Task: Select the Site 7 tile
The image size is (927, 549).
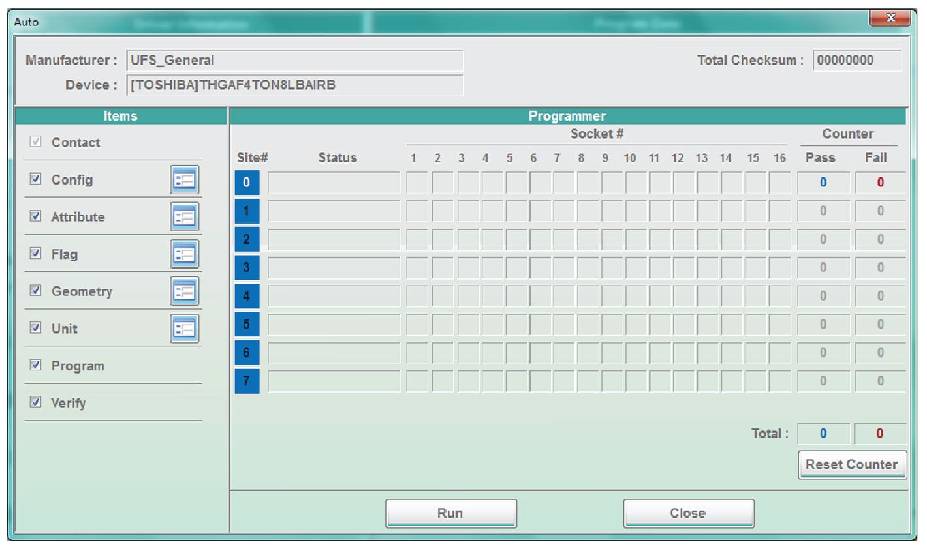Action: [250, 380]
